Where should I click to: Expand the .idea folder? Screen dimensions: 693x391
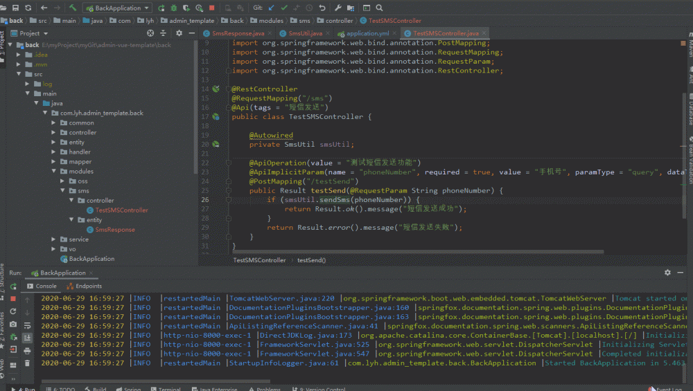[18, 55]
